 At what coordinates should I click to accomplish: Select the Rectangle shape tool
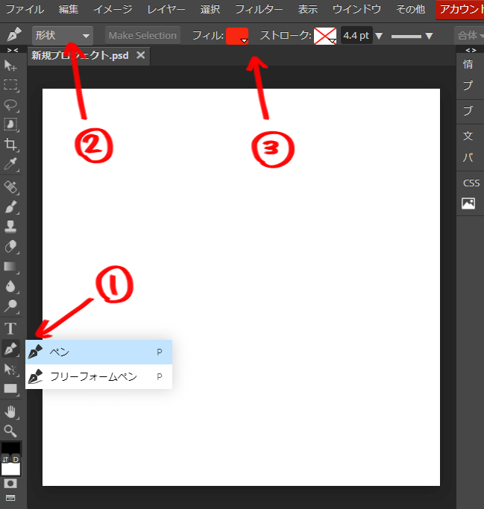click(10, 389)
